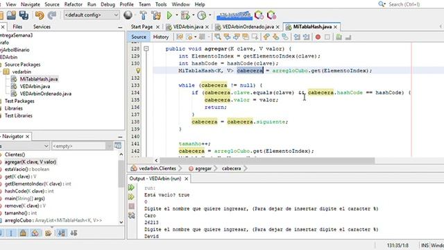Click the Save All toolbar icon
The image size is (444, 250).
24,15
